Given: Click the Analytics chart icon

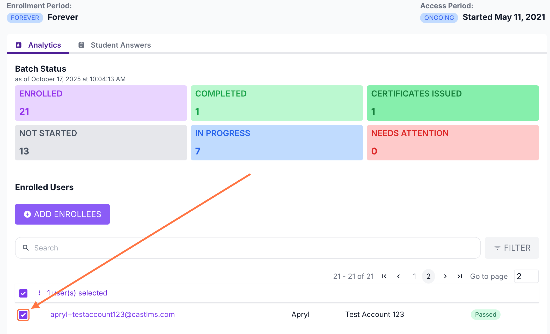Looking at the screenshot, I should point(19,45).
